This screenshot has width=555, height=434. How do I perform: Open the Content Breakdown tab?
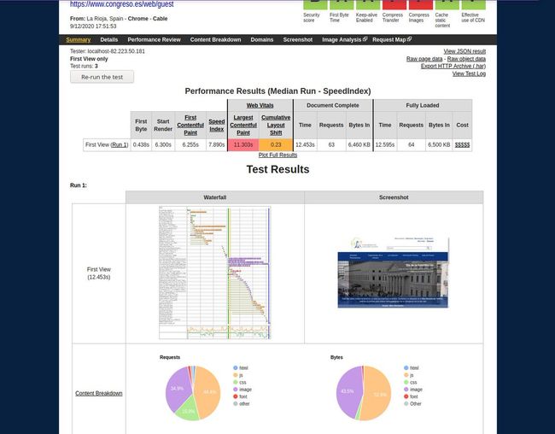coord(215,39)
